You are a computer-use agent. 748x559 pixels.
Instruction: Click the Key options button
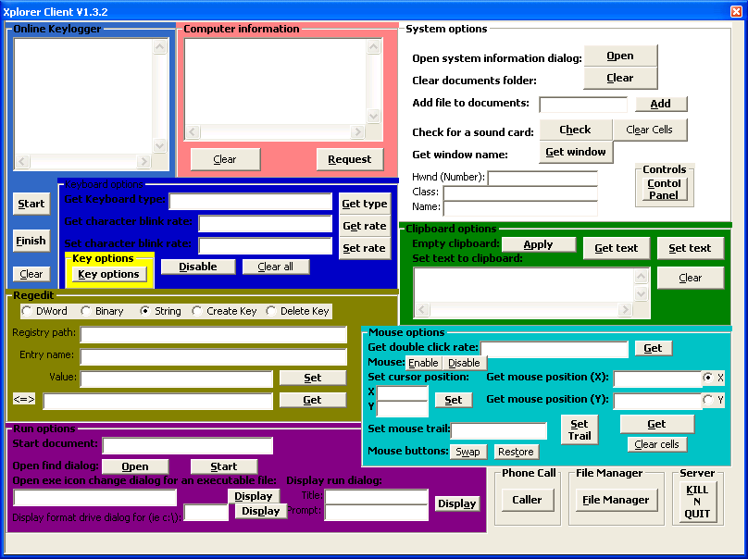coord(108,274)
